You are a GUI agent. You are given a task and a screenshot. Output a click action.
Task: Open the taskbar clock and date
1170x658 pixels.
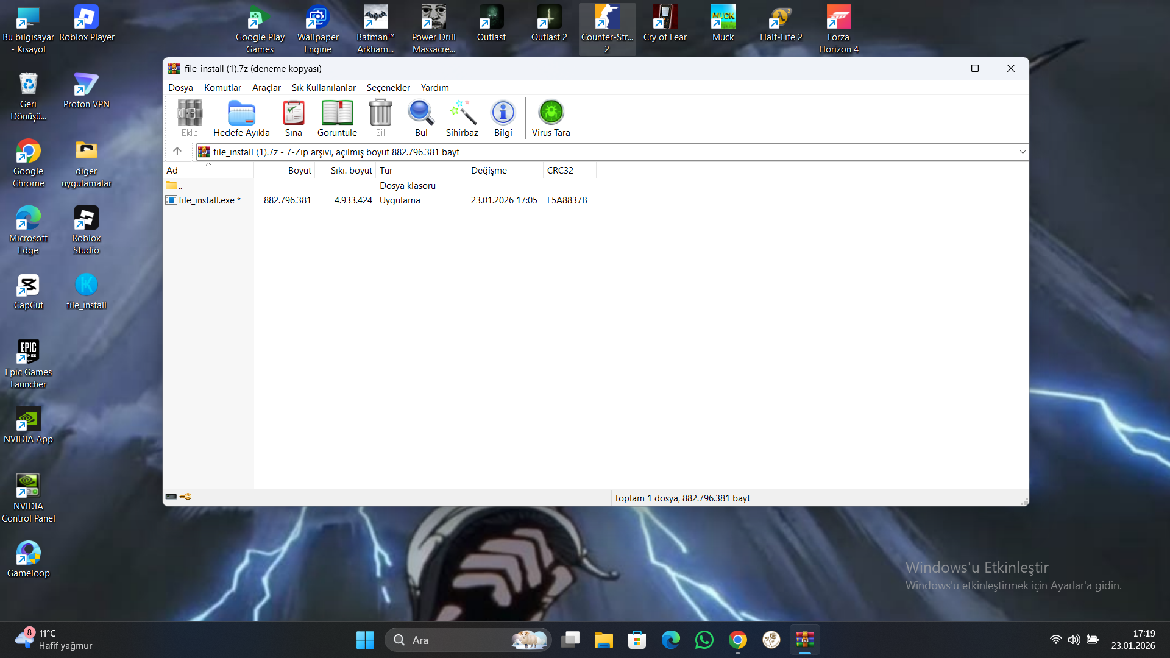point(1133,640)
